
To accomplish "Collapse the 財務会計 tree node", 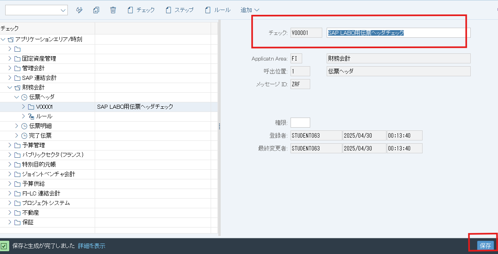I will click(x=10, y=87).
